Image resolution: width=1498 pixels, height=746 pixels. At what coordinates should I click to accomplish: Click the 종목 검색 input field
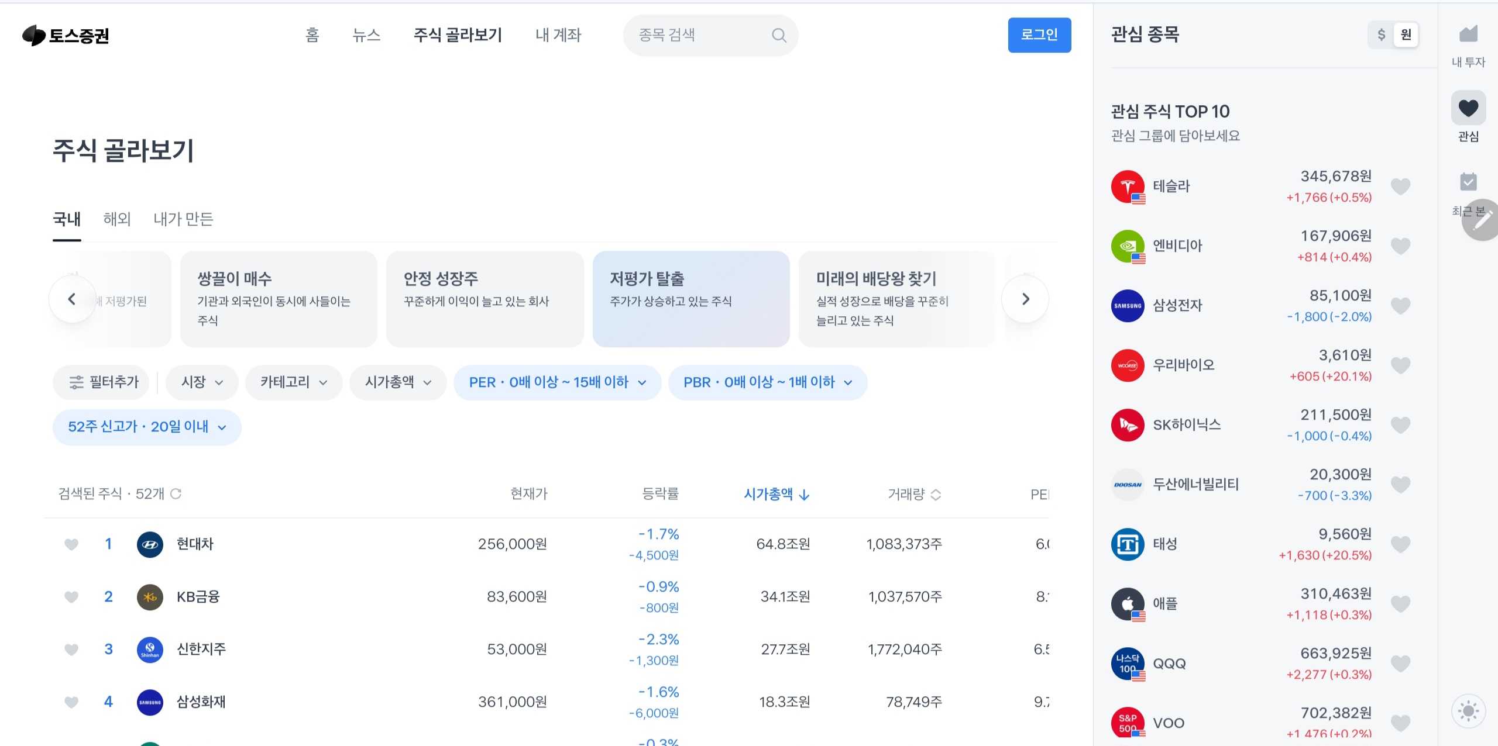click(x=710, y=36)
